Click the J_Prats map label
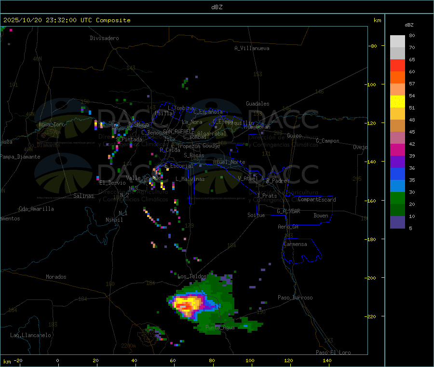The width and height of the screenshot is (434, 367). (x=267, y=196)
